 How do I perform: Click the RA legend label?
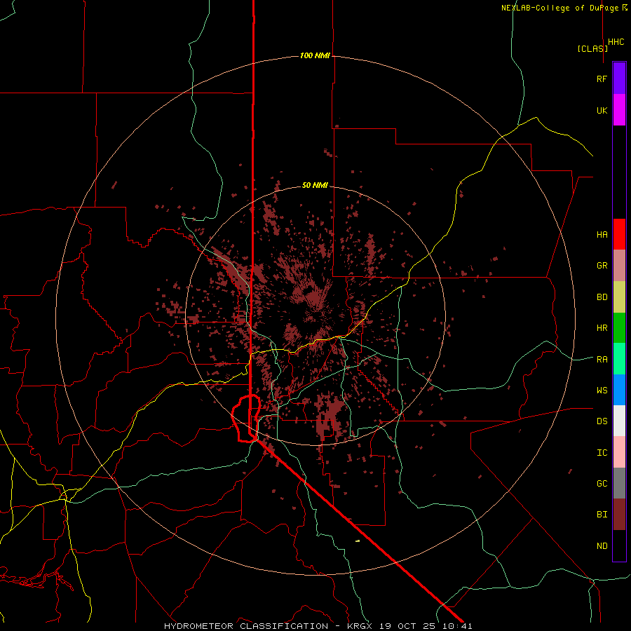tap(602, 359)
